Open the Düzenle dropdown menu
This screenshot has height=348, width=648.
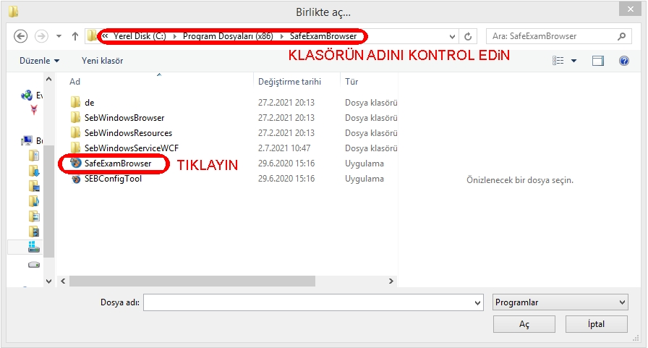[x=40, y=61]
